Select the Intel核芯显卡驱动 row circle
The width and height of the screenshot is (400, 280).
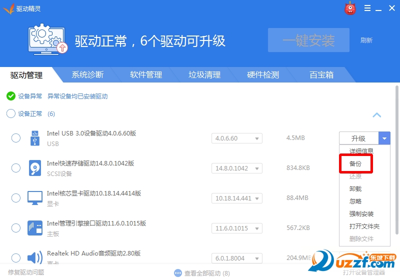point(16,198)
